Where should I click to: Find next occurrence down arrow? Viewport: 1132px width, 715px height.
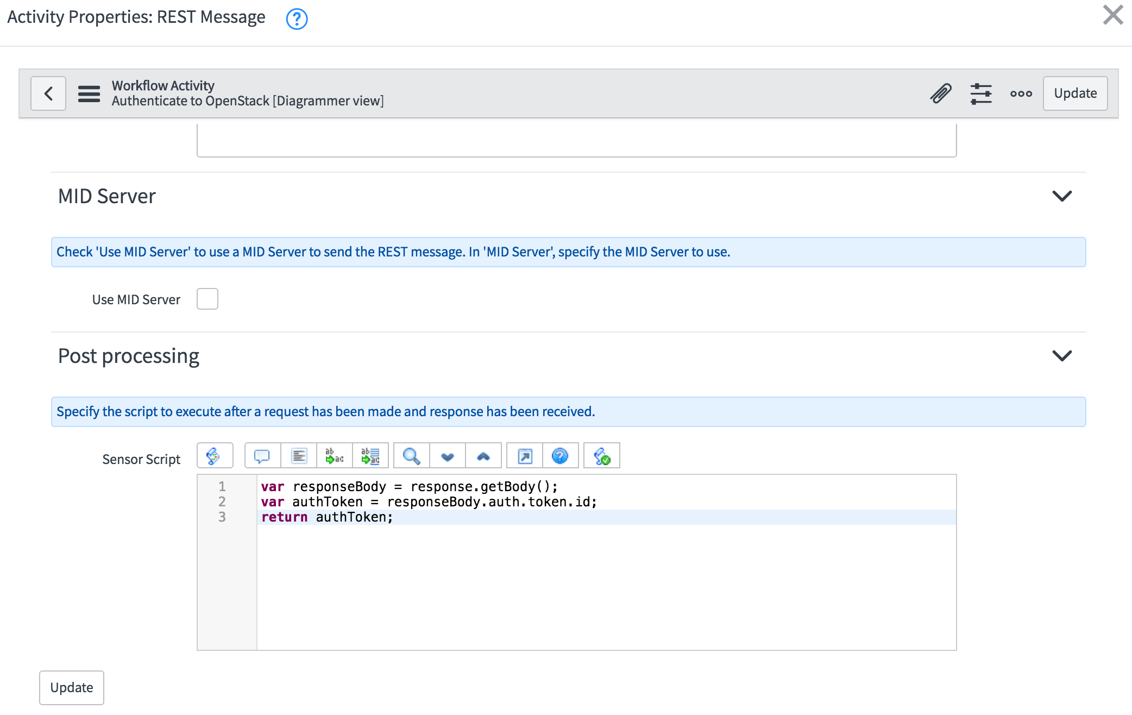point(448,456)
